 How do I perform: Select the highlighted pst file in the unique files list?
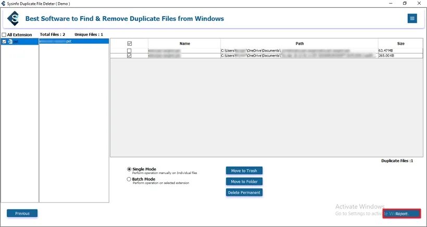[x=74, y=41]
